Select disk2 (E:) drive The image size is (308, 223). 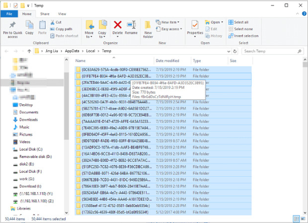[x=26, y=164]
